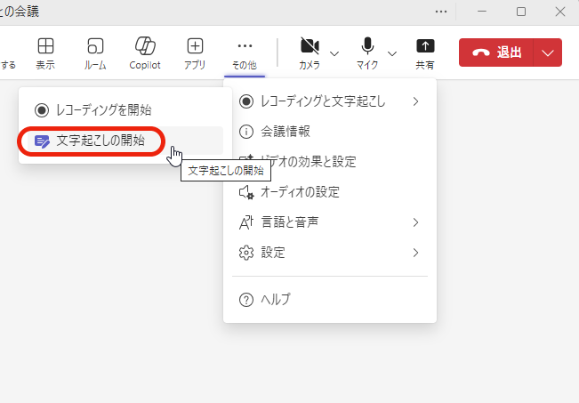The image size is (579, 403).
Task: Select レコーディングを開始 in the submenu
Action: (x=125, y=110)
